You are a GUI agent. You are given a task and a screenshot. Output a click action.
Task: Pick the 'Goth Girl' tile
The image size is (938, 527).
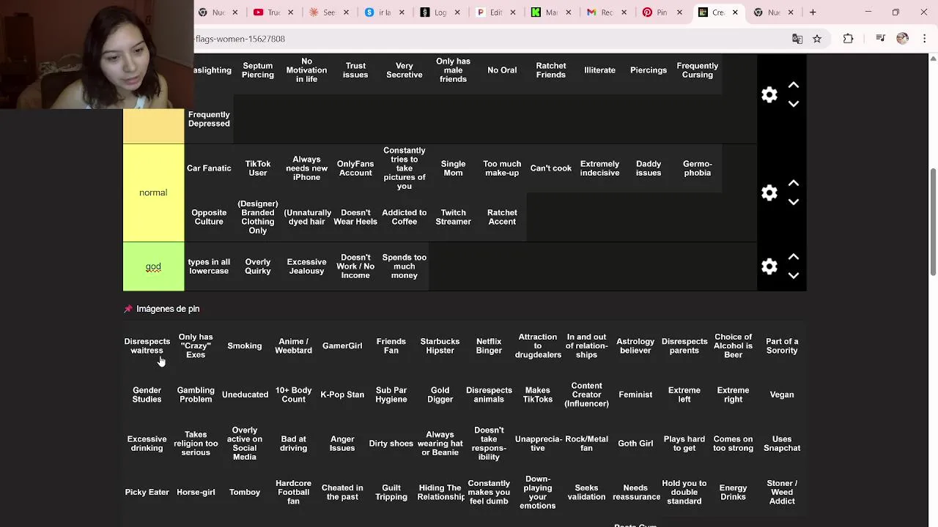pos(635,444)
